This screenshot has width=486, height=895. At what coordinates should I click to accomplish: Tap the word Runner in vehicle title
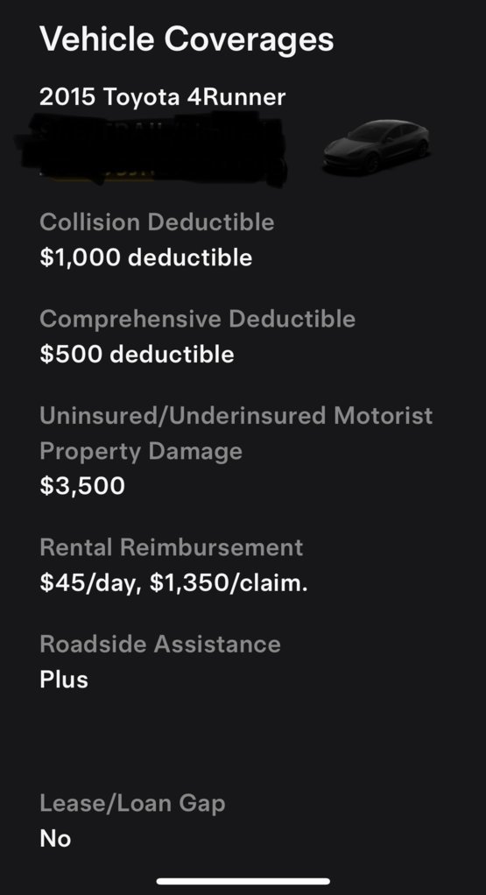pyautogui.click(x=244, y=97)
